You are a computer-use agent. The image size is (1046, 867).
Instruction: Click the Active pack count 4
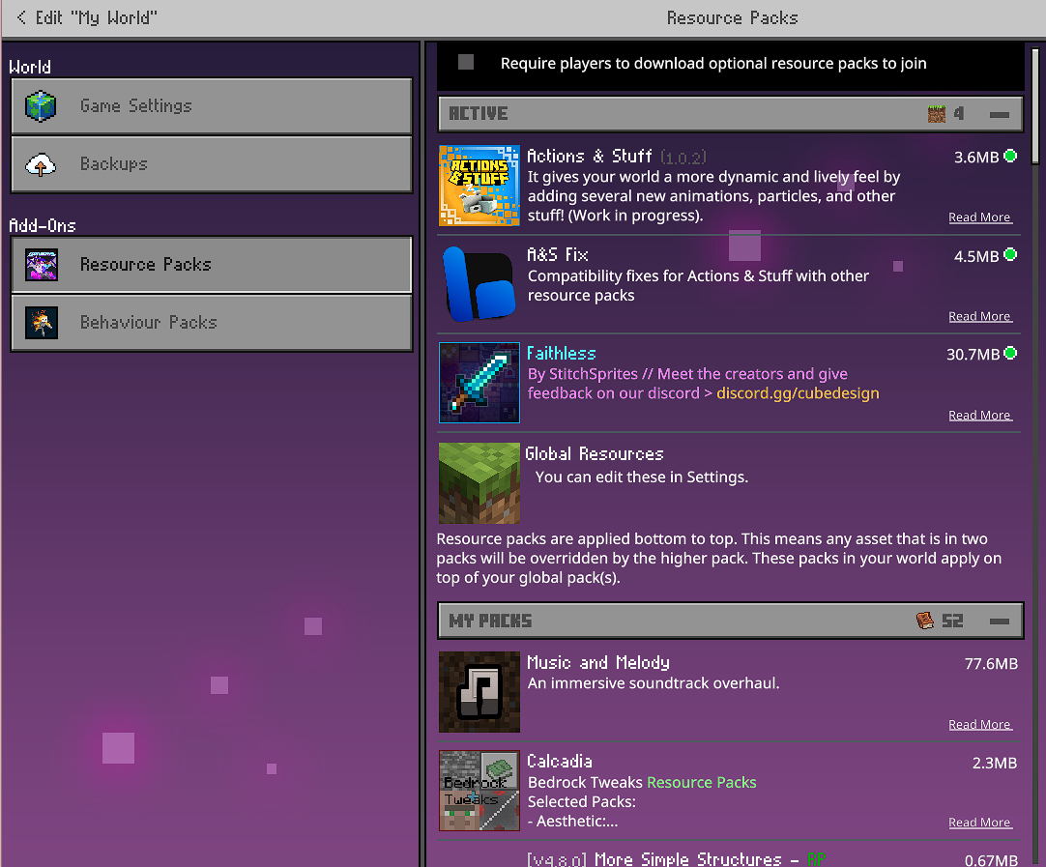(x=959, y=114)
